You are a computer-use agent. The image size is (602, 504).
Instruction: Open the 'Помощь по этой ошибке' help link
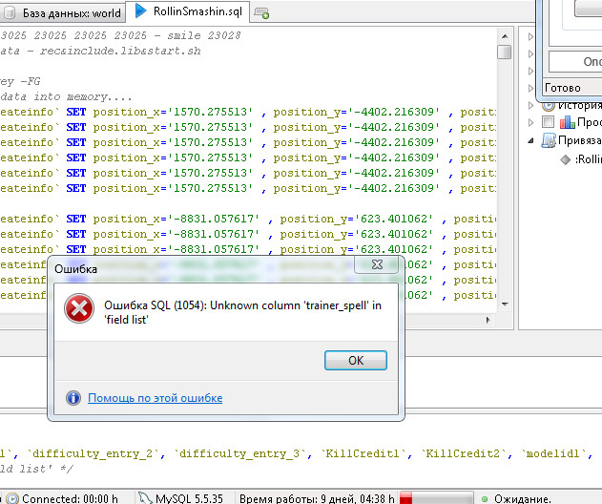[155, 397]
